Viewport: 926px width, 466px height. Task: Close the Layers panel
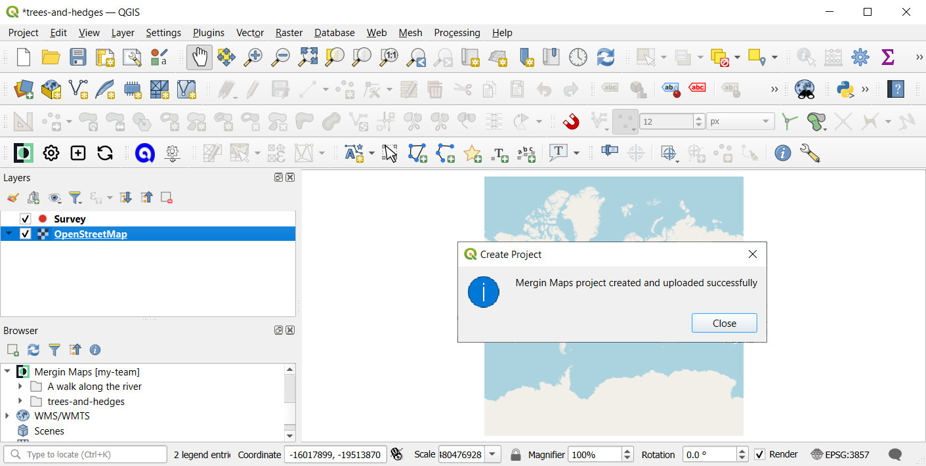tap(290, 178)
